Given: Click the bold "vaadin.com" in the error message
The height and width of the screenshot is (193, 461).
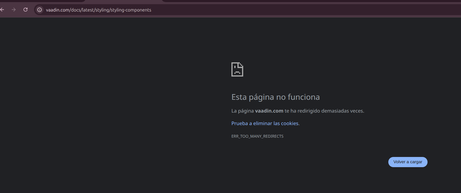Looking at the screenshot, I should pos(269,111).
